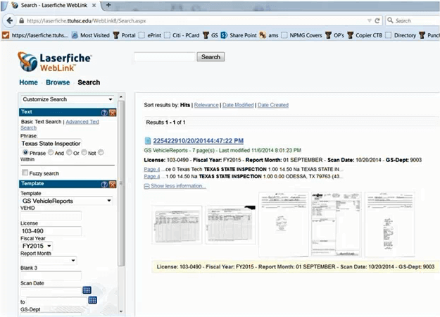Screen dimensions: 440x317
Task: Open first Page 4 hit link
Action: tap(152, 169)
